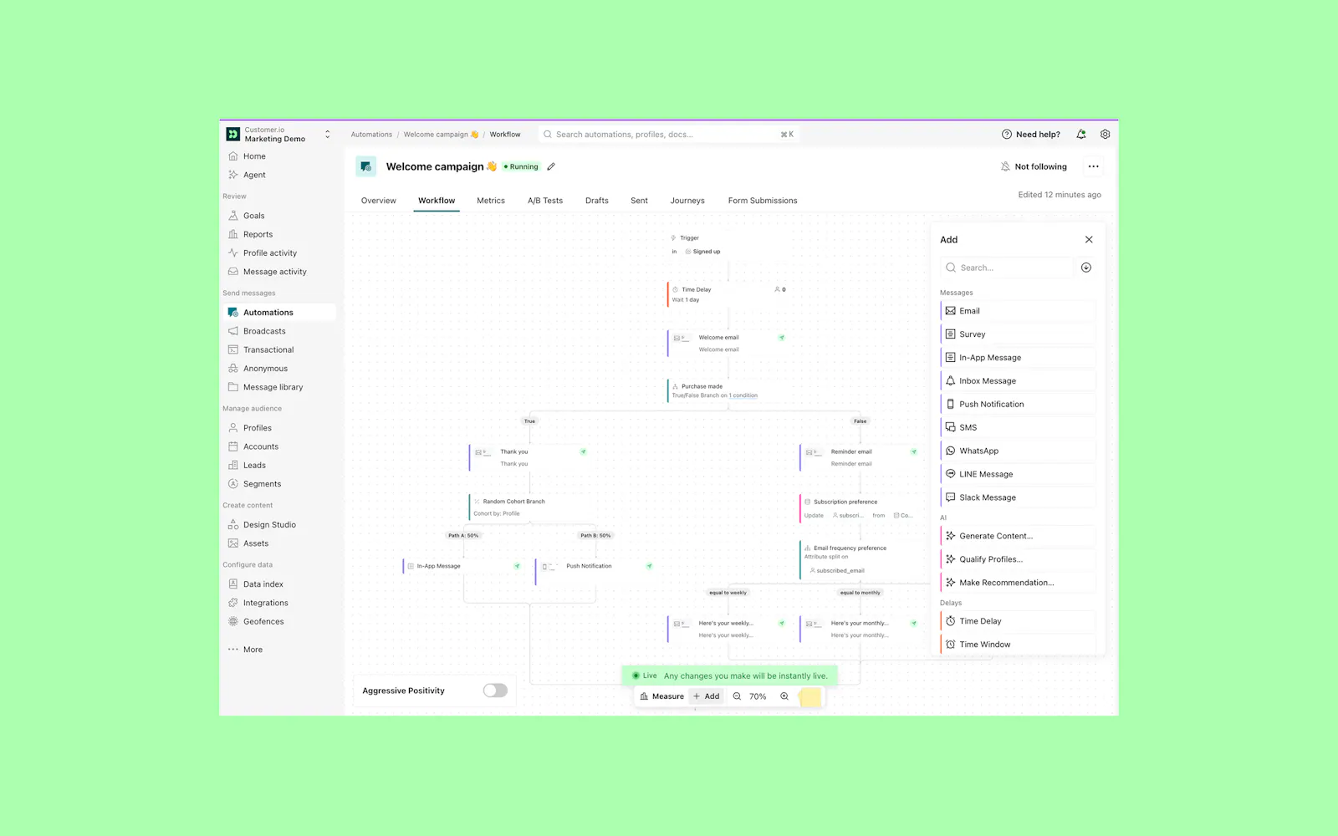Click the Home icon in the sidebar

click(x=233, y=156)
